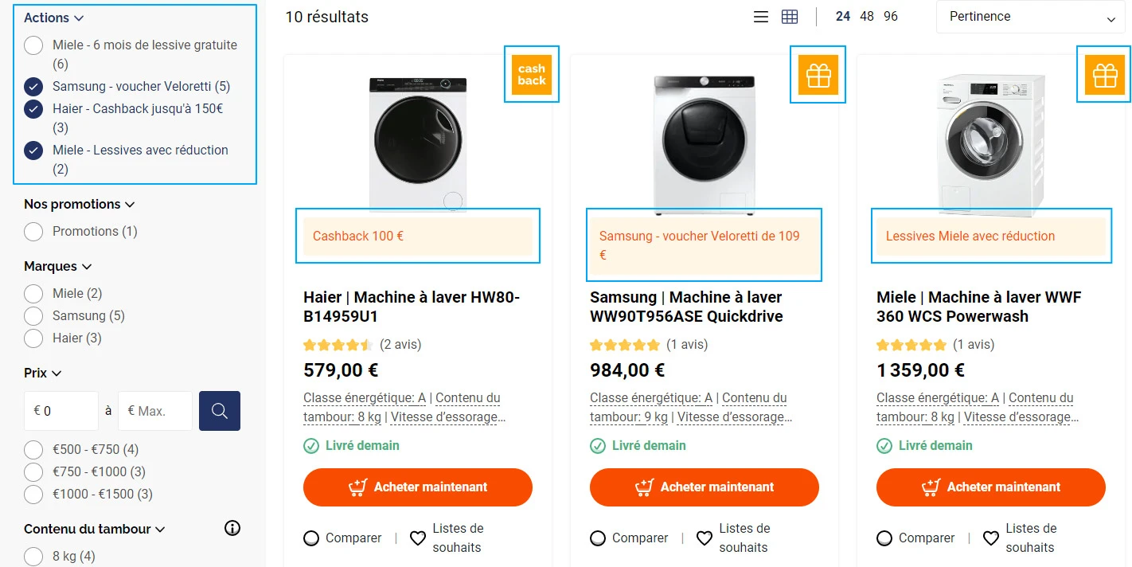Add the Haier washer to wish lists
The height and width of the screenshot is (567, 1132).
[x=448, y=538]
